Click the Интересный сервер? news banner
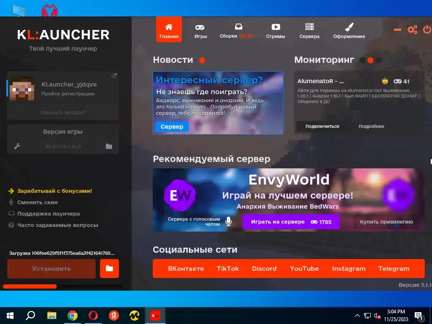This screenshot has height=324, width=432. [218, 103]
